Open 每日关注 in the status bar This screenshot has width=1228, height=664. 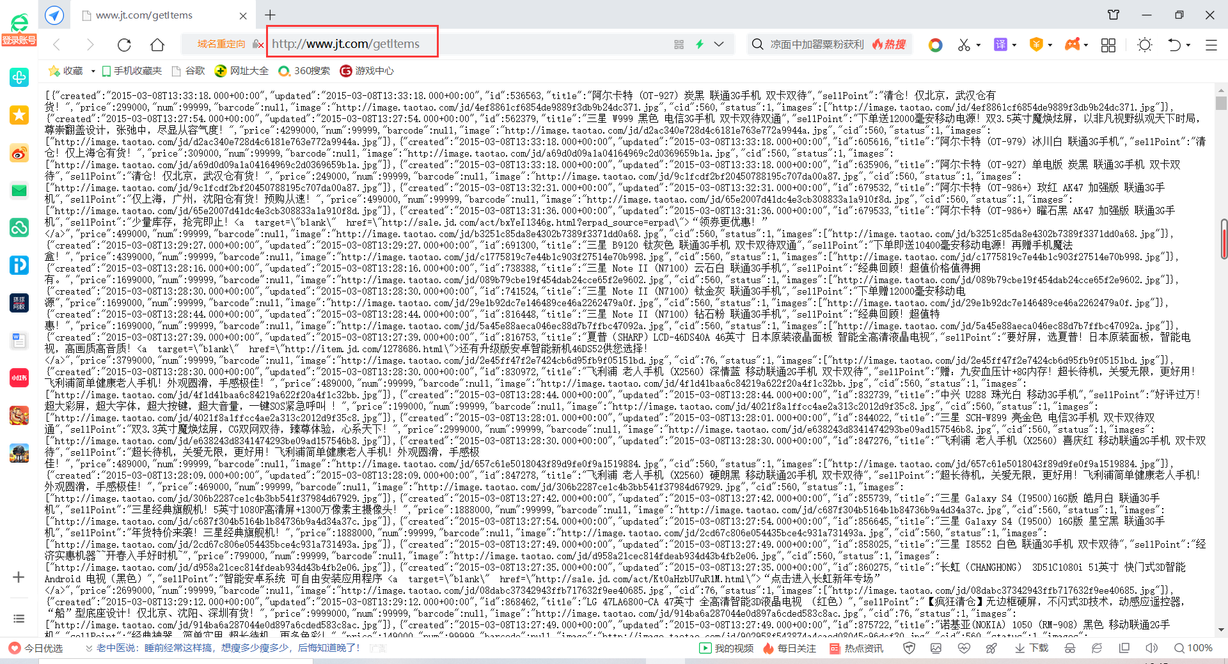pos(789,648)
